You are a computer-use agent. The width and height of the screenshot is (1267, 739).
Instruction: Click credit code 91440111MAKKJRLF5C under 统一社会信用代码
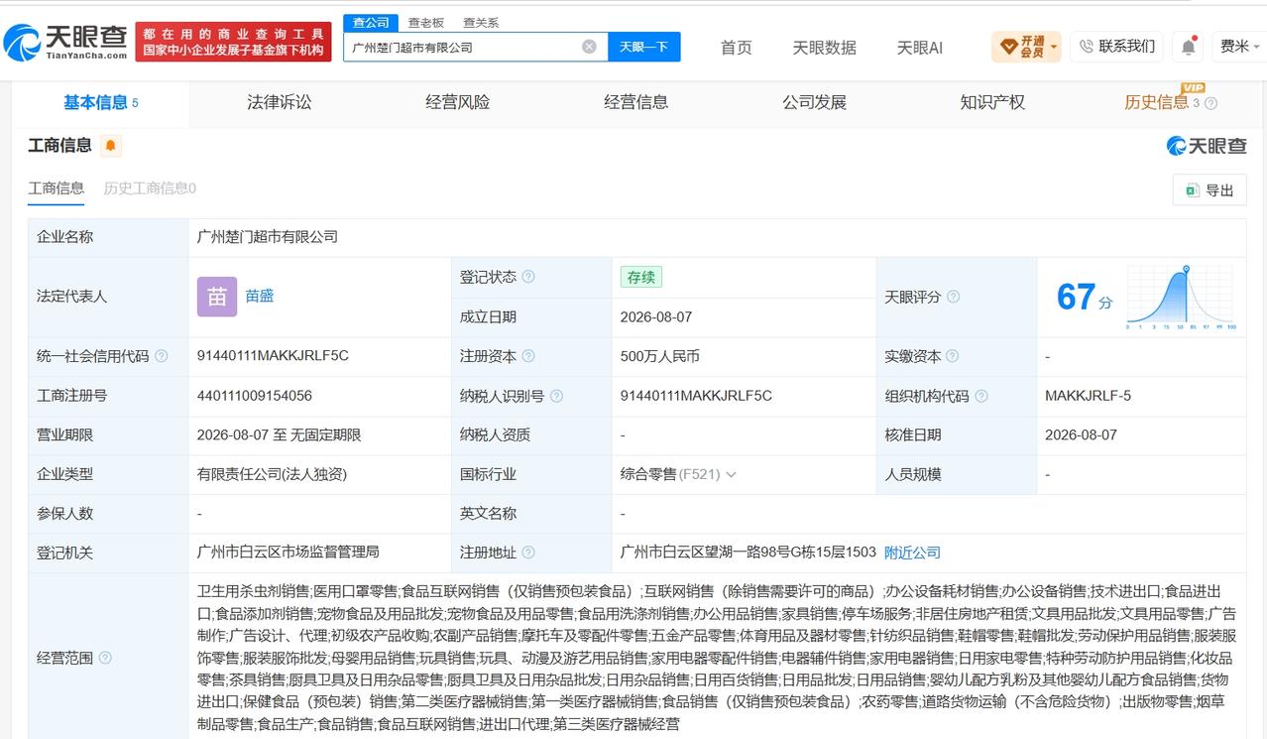pos(273,356)
